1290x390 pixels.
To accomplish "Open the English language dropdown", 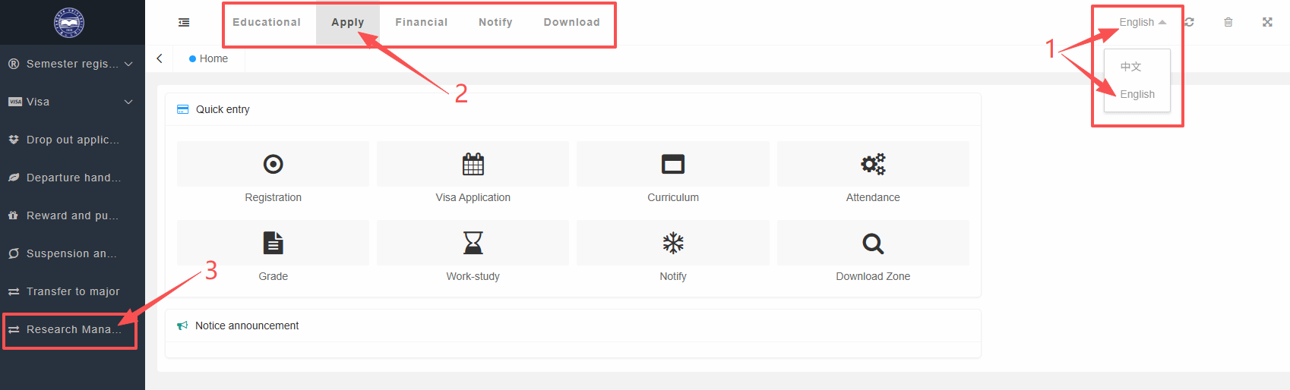I will coord(1142,22).
